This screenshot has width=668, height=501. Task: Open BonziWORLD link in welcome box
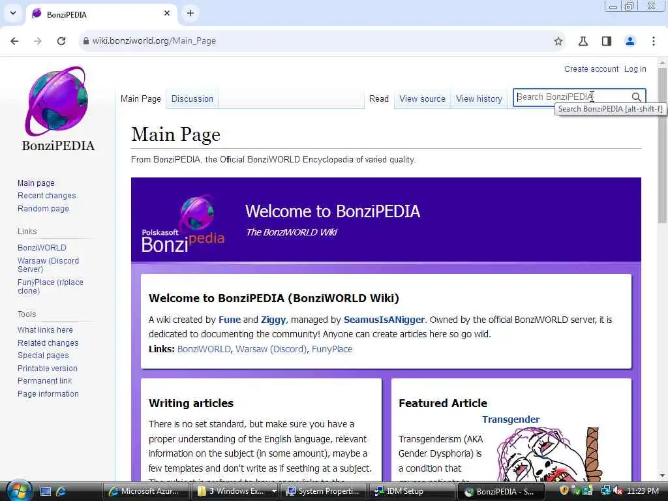[204, 349]
